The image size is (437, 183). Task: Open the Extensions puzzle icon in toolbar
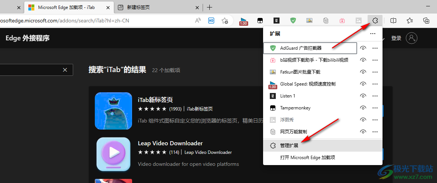375,20
